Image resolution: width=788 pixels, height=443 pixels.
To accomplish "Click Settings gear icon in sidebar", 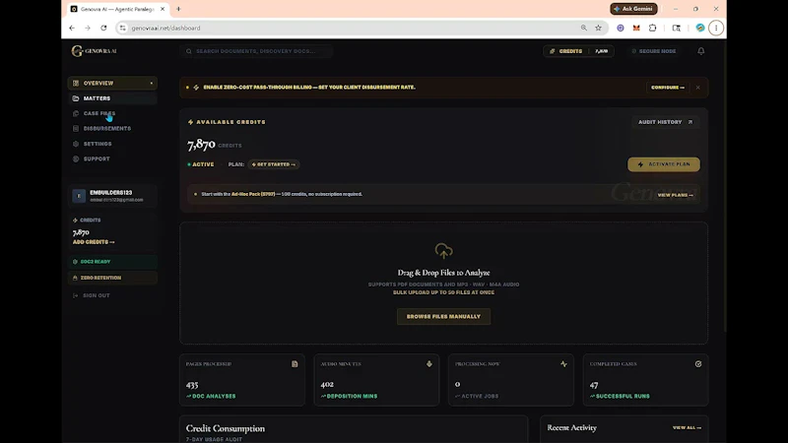I will [76, 144].
